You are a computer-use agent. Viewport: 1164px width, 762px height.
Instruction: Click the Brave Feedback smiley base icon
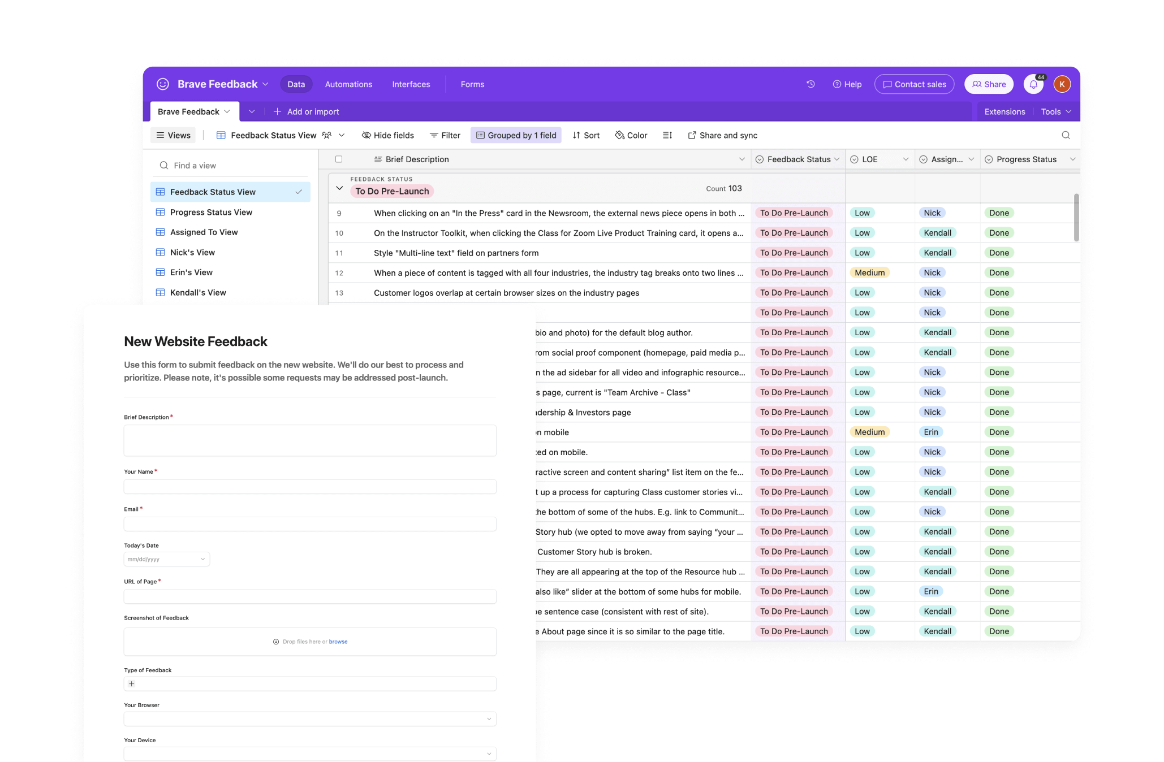click(163, 84)
